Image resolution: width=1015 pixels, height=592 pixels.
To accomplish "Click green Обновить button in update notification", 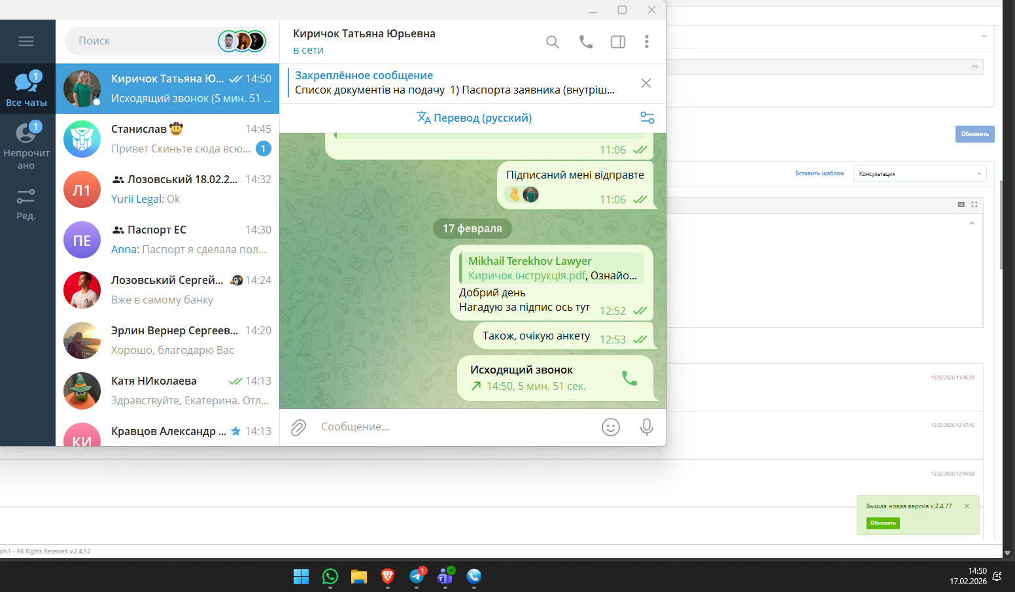I will coord(883,523).
